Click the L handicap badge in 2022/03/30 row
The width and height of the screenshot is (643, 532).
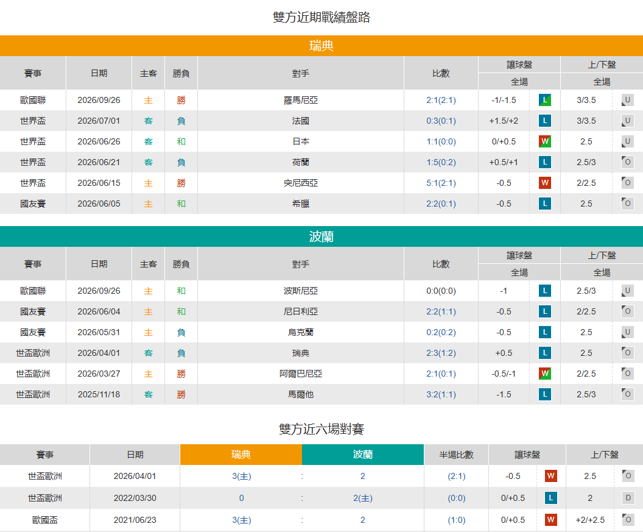pyautogui.click(x=550, y=498)
